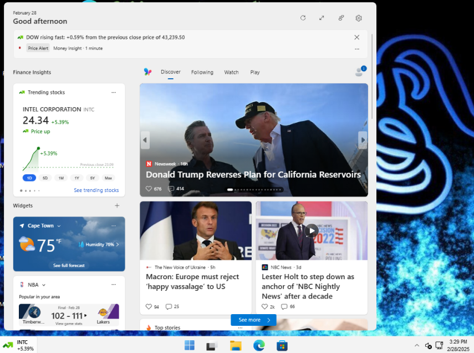The width and height of the screenshot is (474, 353).
Task: Like the Trump reservoirs story
Action: tap(149, 189)
